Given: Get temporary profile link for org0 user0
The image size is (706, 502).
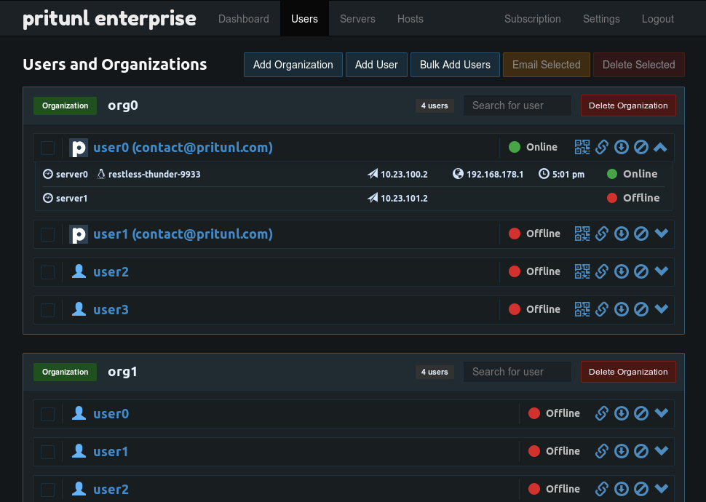Looking at the screenshot, I should pos(602,147).
